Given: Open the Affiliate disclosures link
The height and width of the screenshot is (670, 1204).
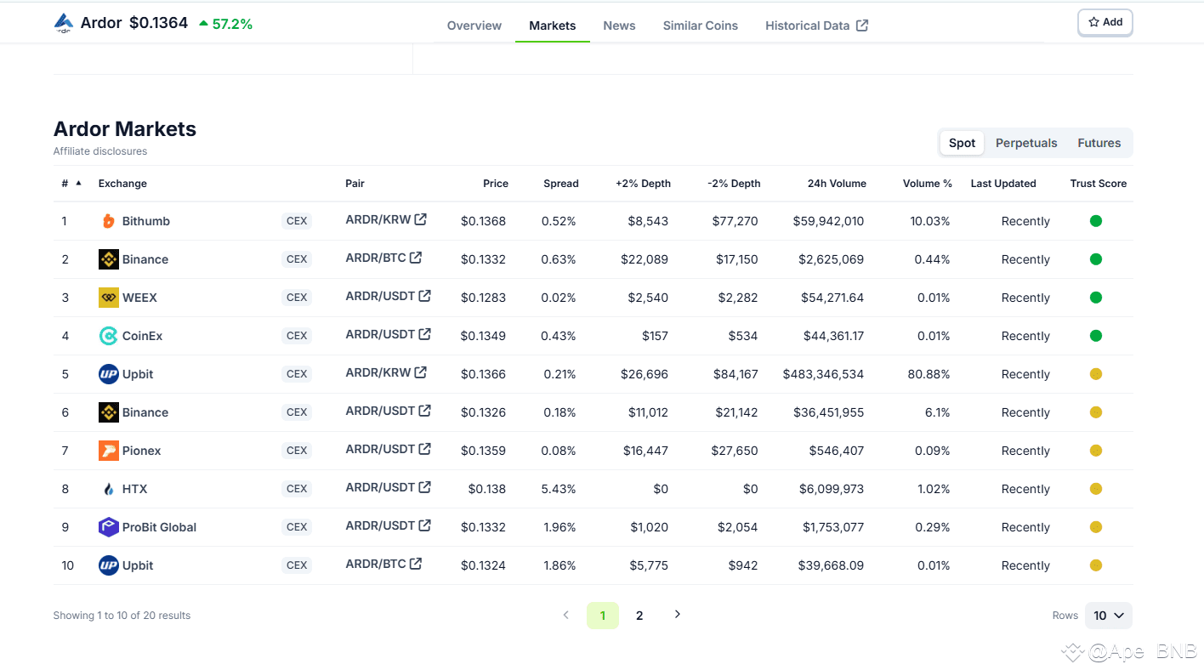Looking at the screenshot, I should (x=100, y=150).
